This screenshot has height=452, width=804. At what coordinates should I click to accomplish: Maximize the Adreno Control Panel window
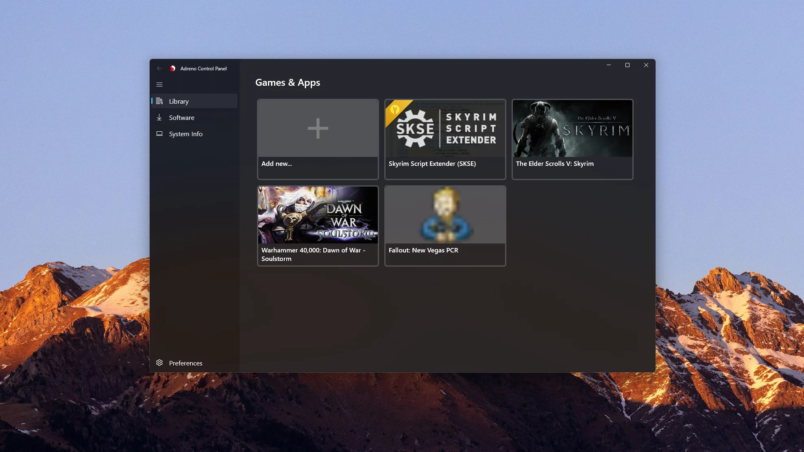[628, 65]
